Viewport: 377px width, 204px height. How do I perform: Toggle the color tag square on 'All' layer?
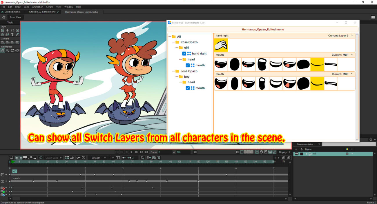[x=347, y=154]
